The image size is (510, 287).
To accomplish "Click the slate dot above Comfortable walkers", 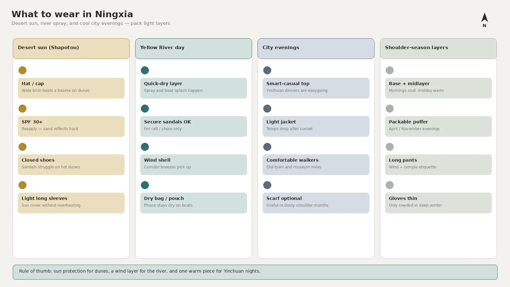I will click(267, 147).
